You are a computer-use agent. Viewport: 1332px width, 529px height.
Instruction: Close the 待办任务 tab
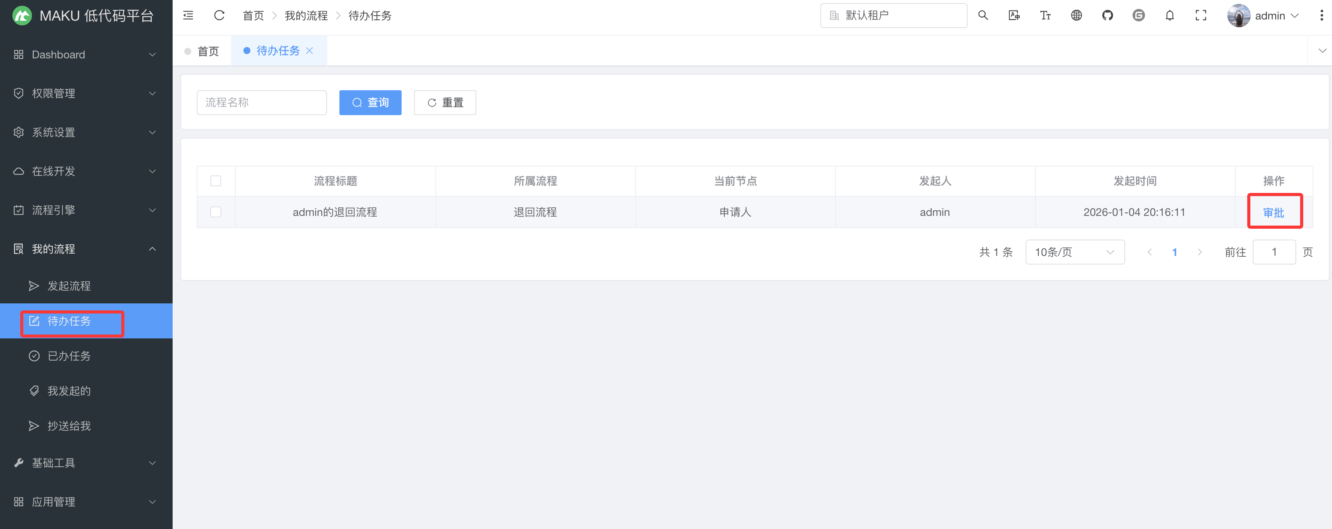pyautogui.click(x=310, y=51)
